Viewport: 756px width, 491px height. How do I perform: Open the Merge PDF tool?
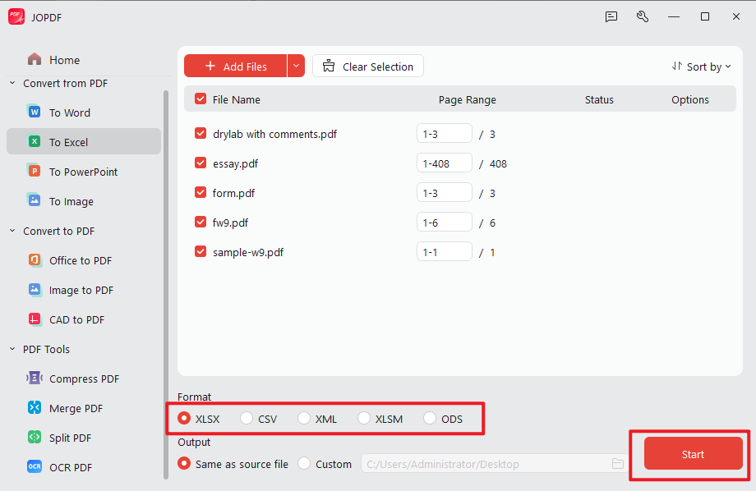(84, 408)
